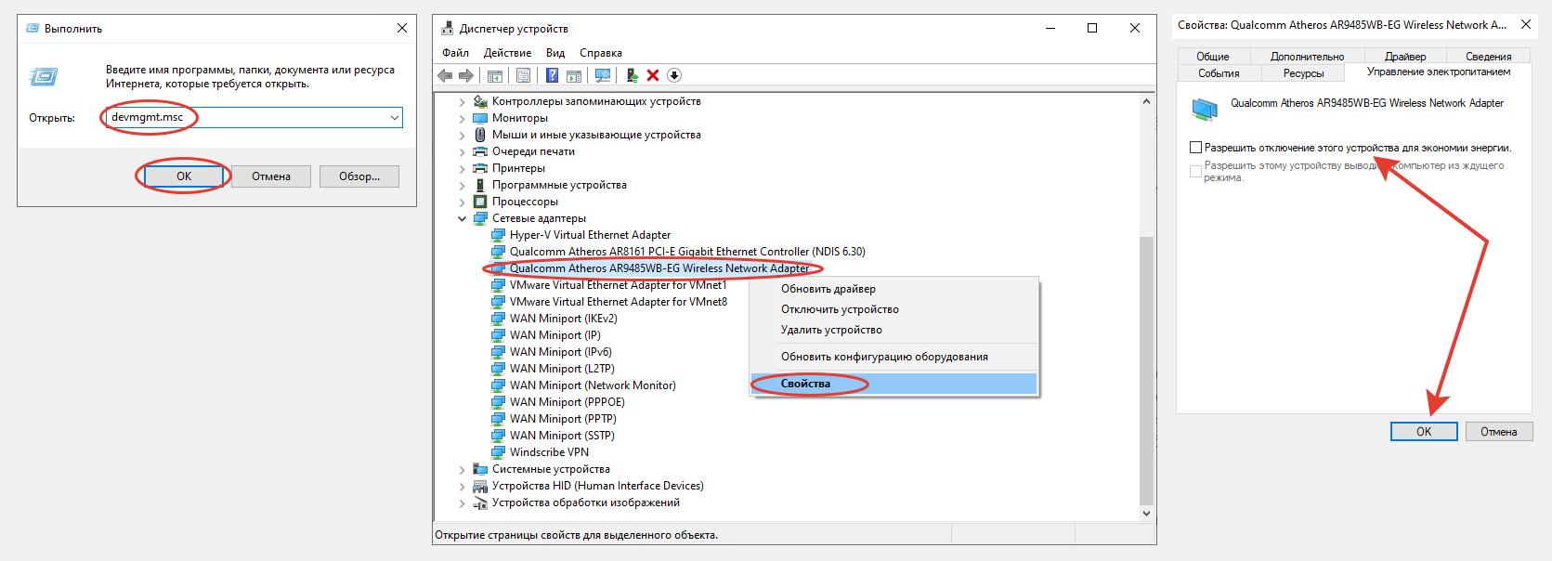Select the Процессоры chip icon
The width and height of the screenshot is (1552, 561).
click(x=480, y=202)
